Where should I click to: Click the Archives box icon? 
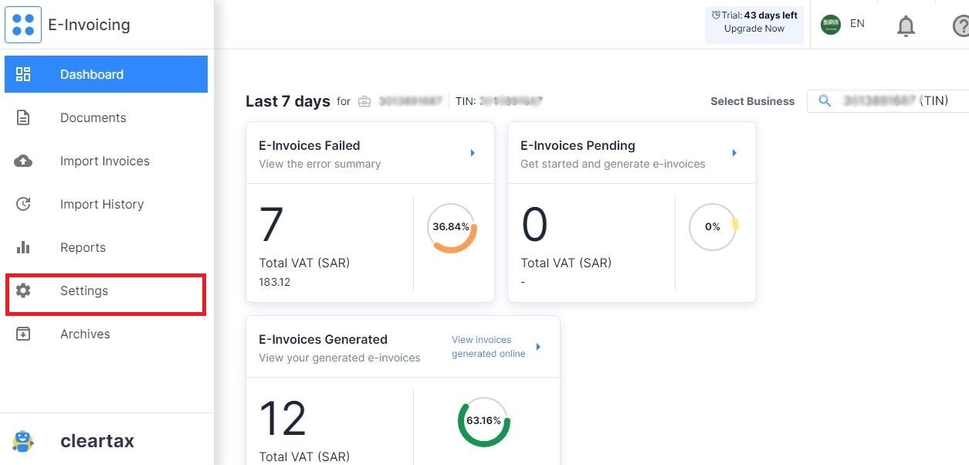(x=23, y=334)
